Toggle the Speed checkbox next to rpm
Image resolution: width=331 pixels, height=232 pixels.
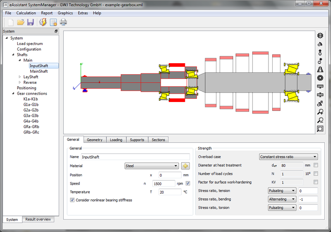pyautogui.click(x=188, y=183)
